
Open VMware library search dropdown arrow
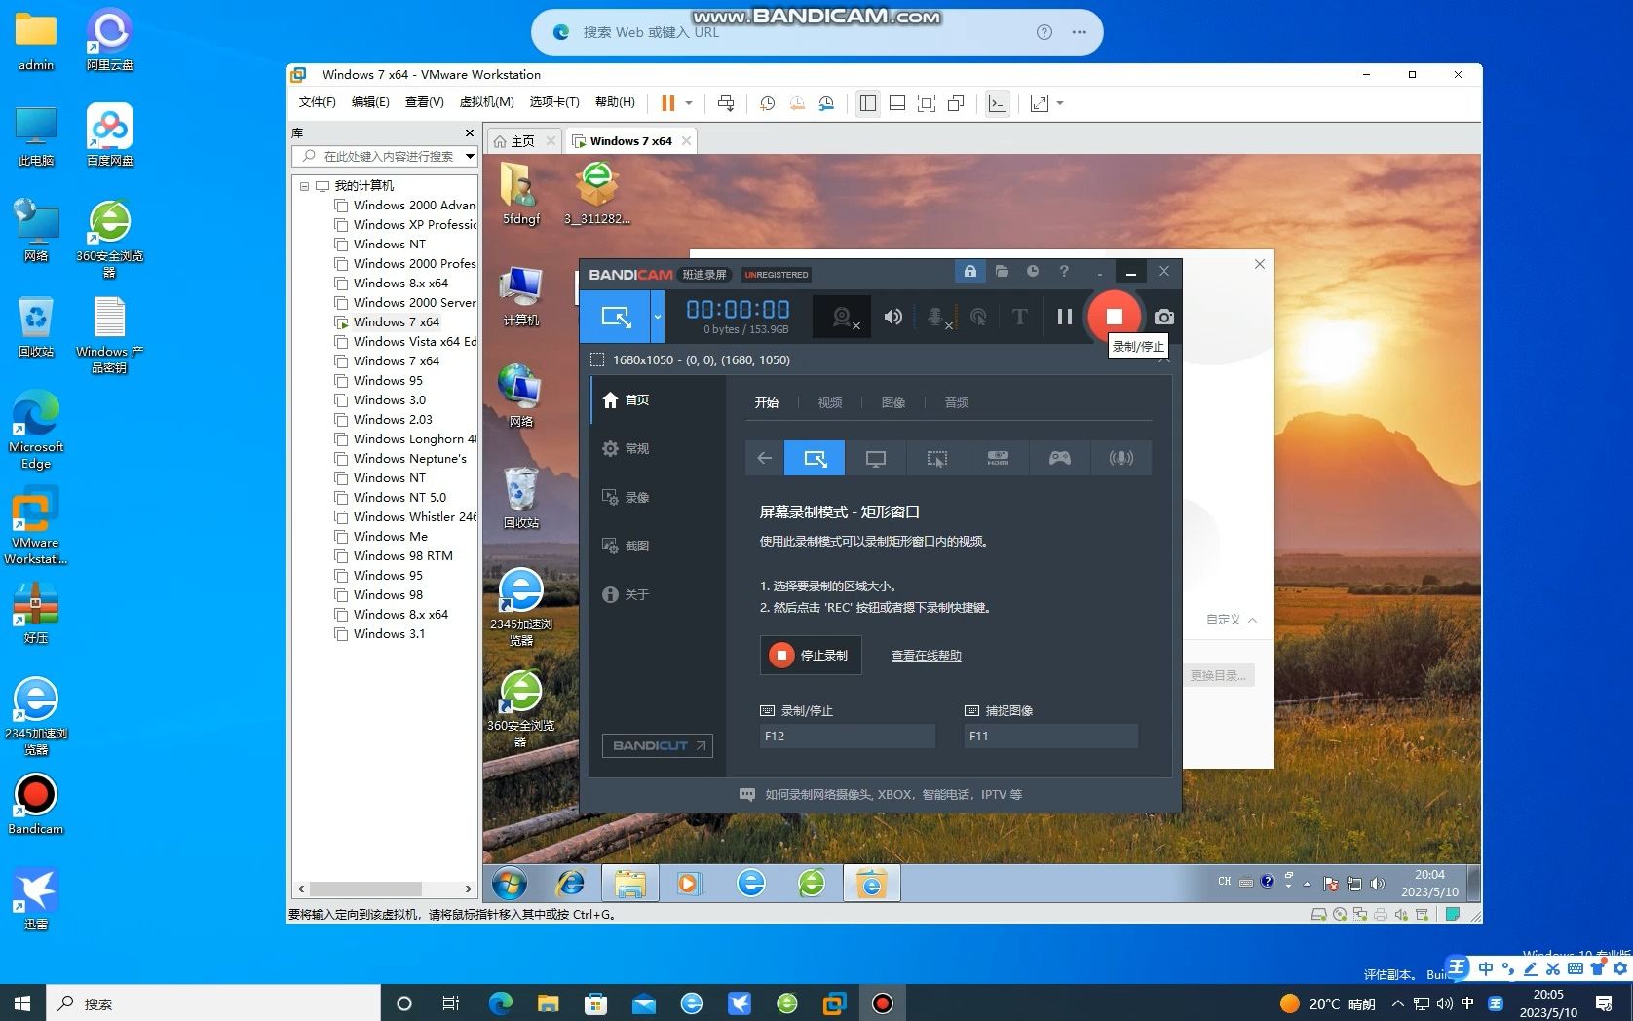click(x=470, y=156)
